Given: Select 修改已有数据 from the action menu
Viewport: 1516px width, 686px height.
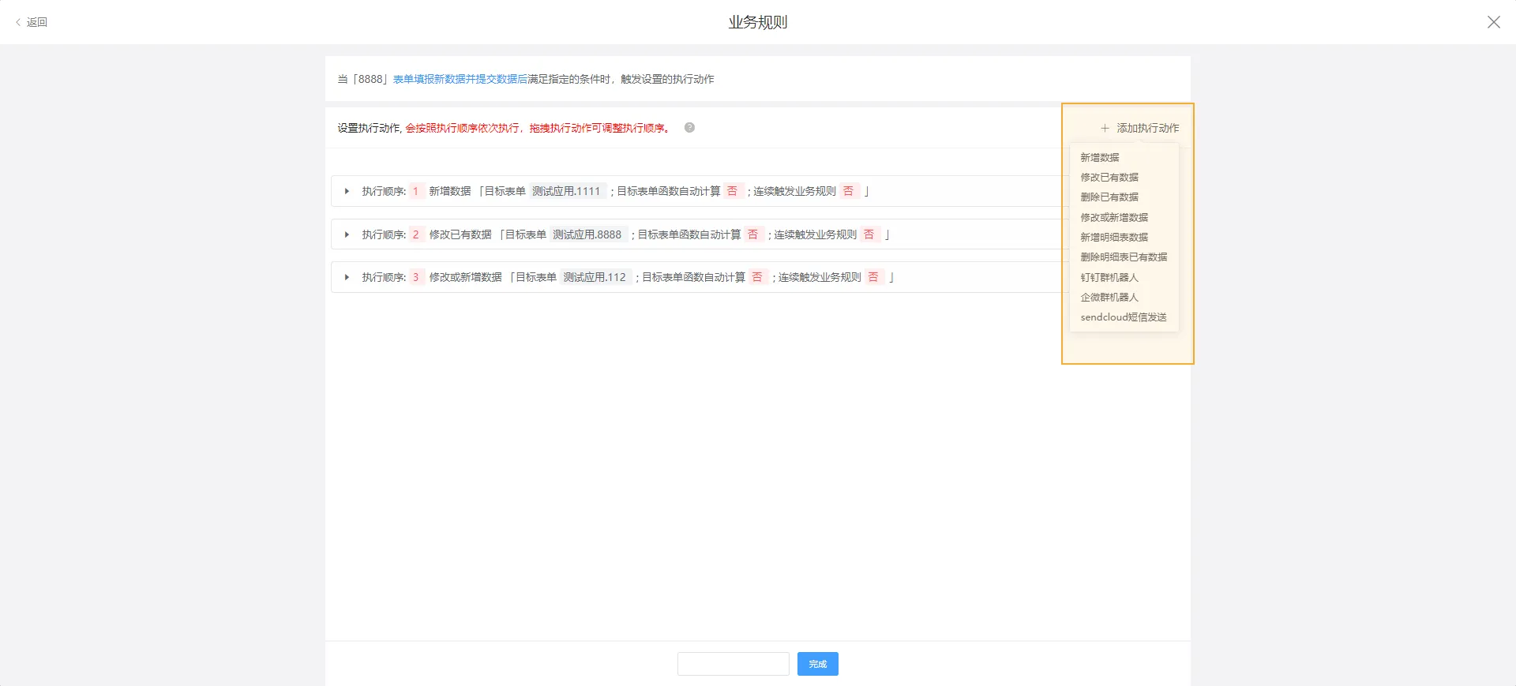Looking at the screenshot, I should click(1109, 177).
